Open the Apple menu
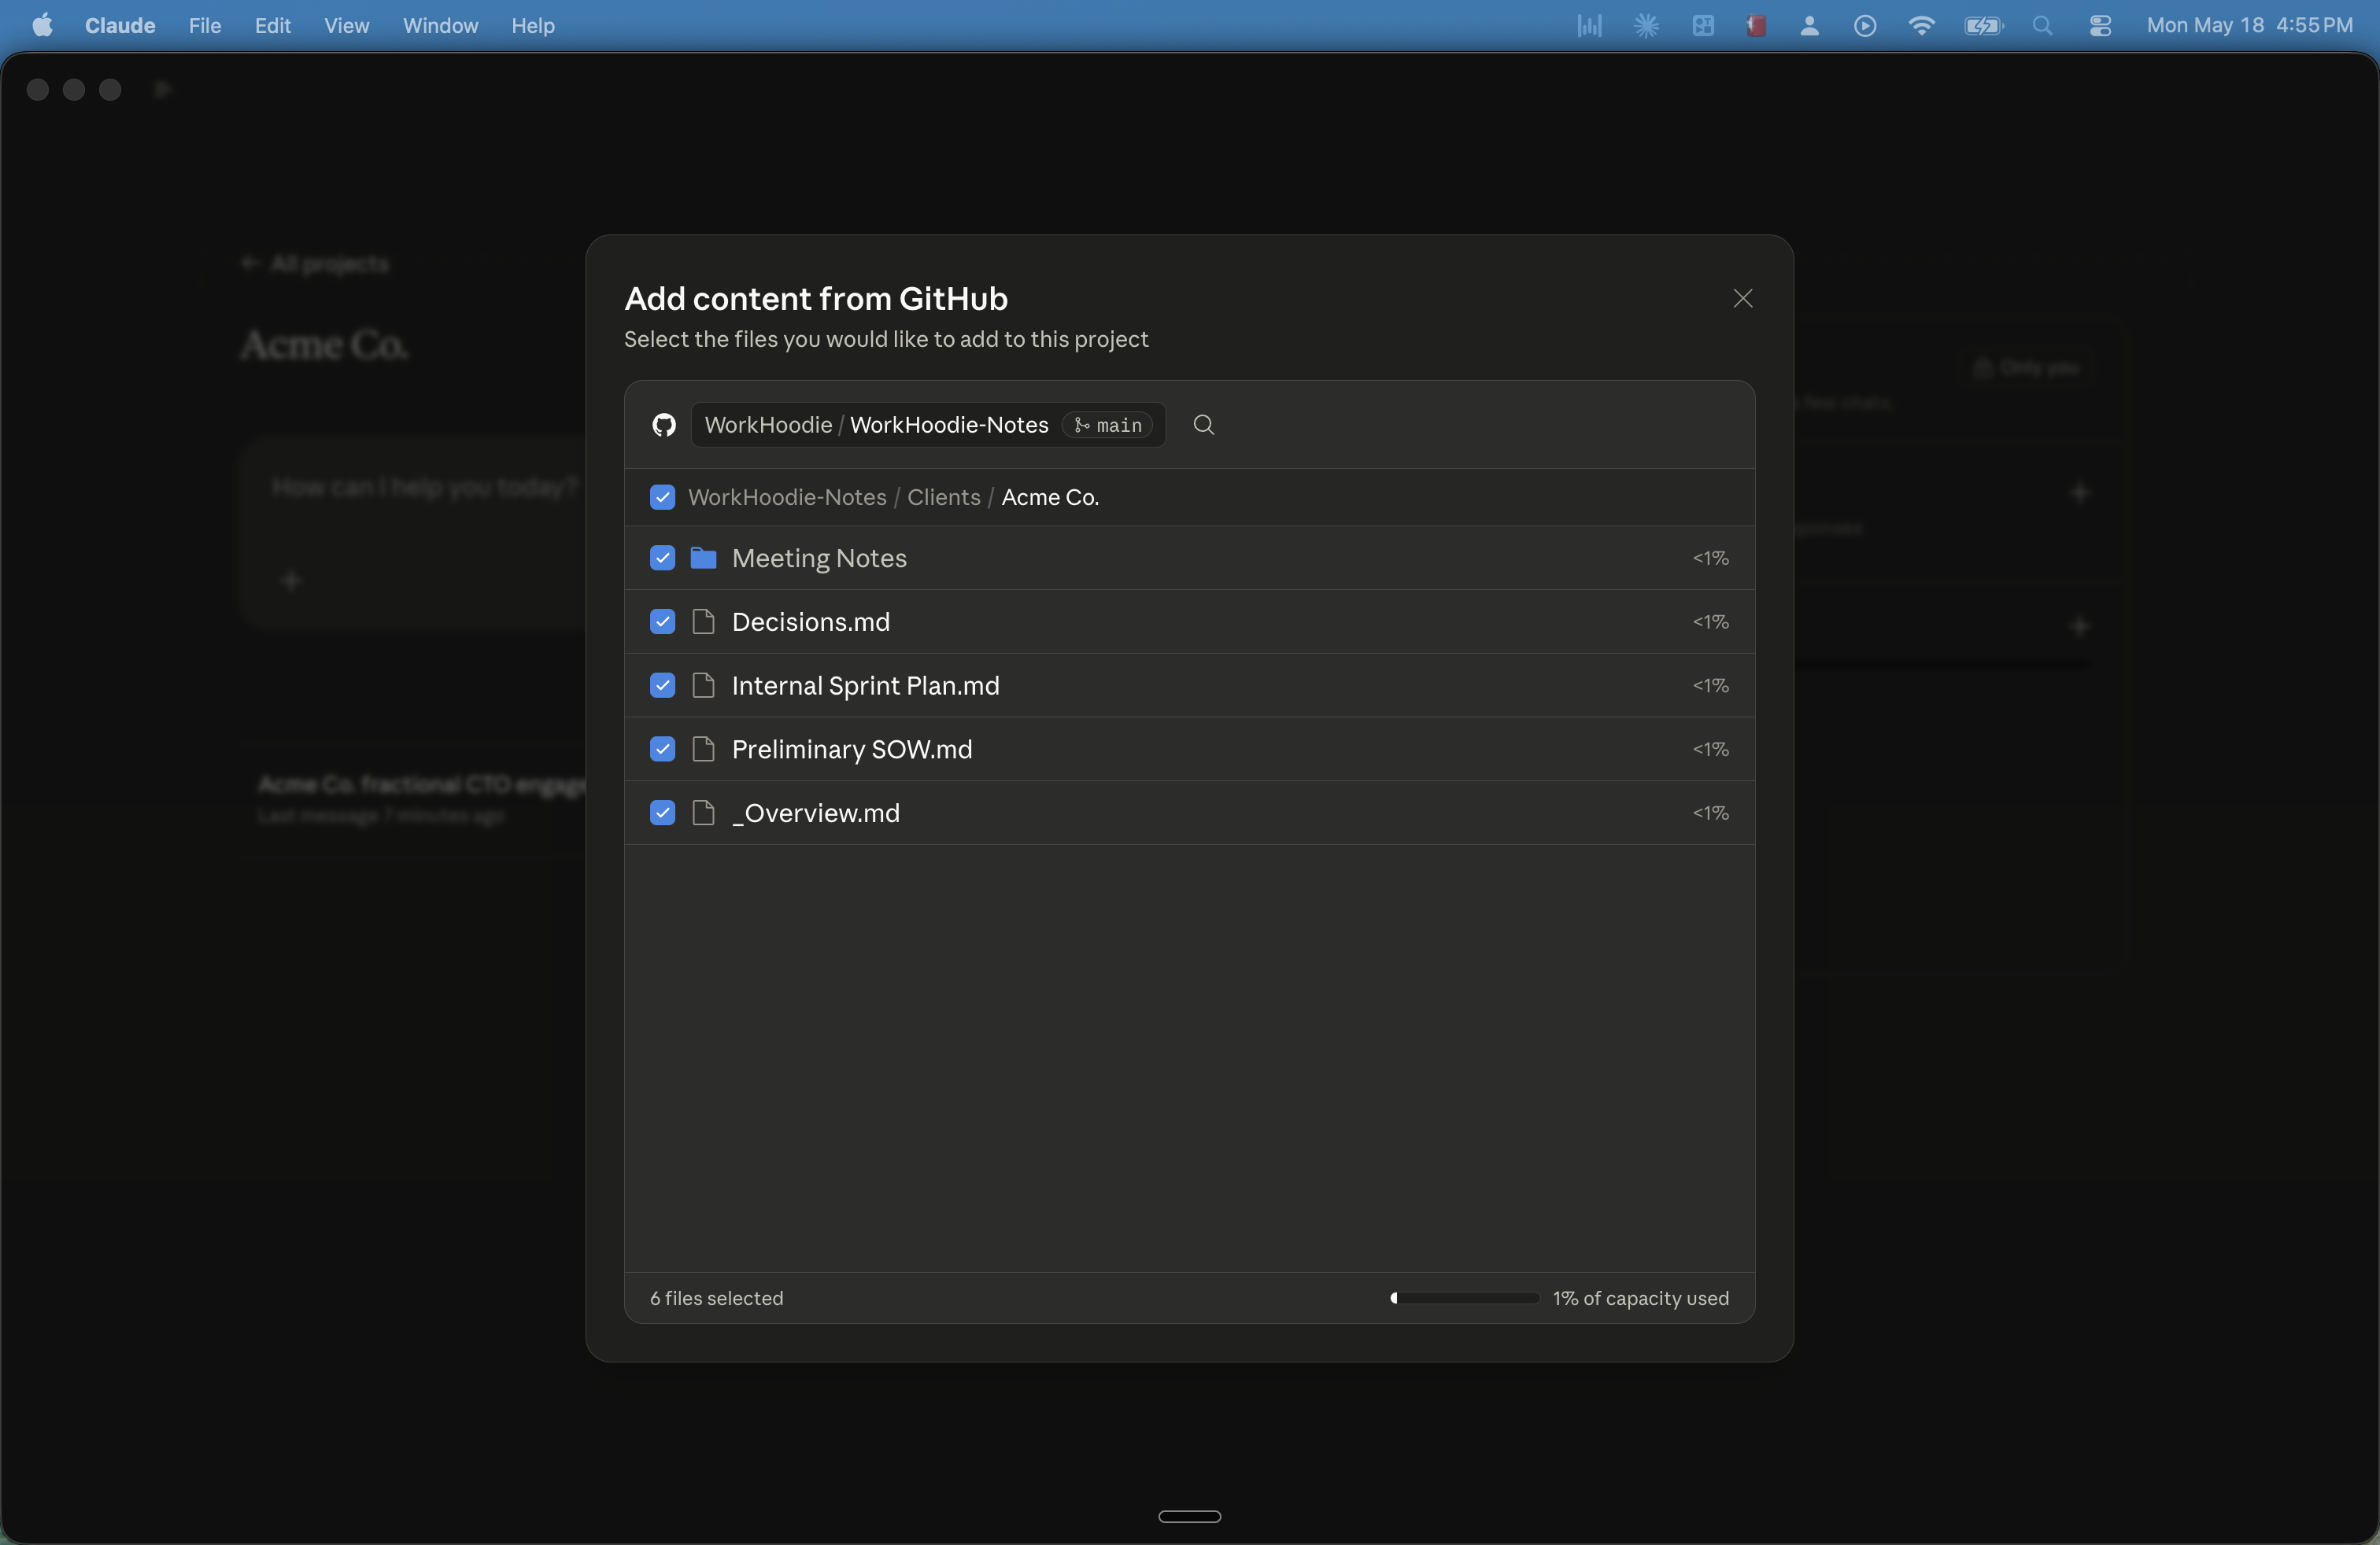Image resolution: width=2380 pixels, height=1545 pixels. pyautogui.click(x=42, y=25)
